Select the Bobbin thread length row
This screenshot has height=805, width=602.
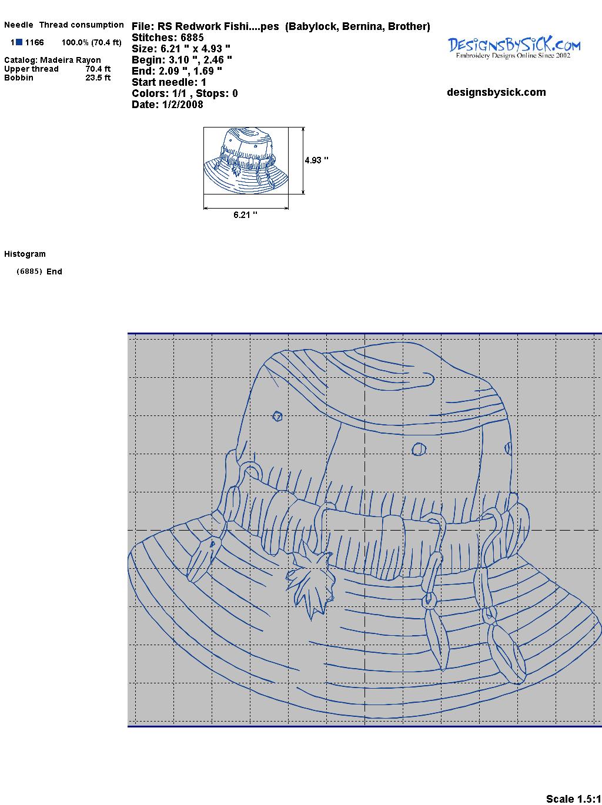tap(57, 78)
